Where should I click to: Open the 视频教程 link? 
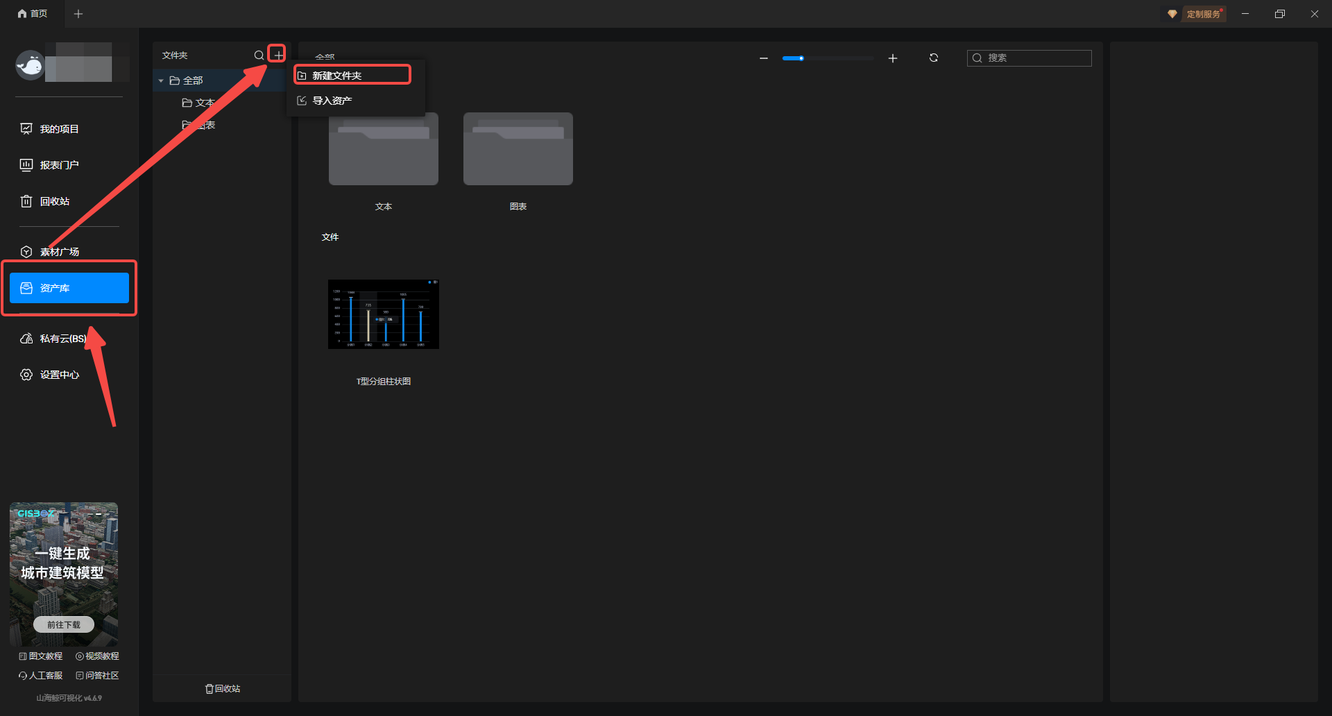[x=97, y=656]
